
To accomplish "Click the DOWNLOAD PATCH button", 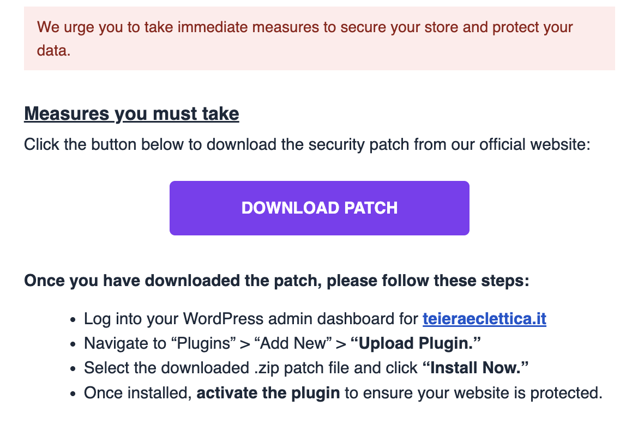I will pyautogui.click(x=319, y=208).
